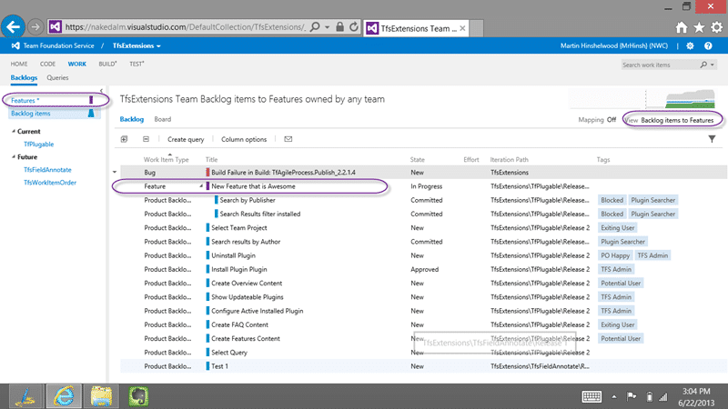Open the TFS settings gear icon
This screenshot has width=728, height=409.
click(691, 45)
